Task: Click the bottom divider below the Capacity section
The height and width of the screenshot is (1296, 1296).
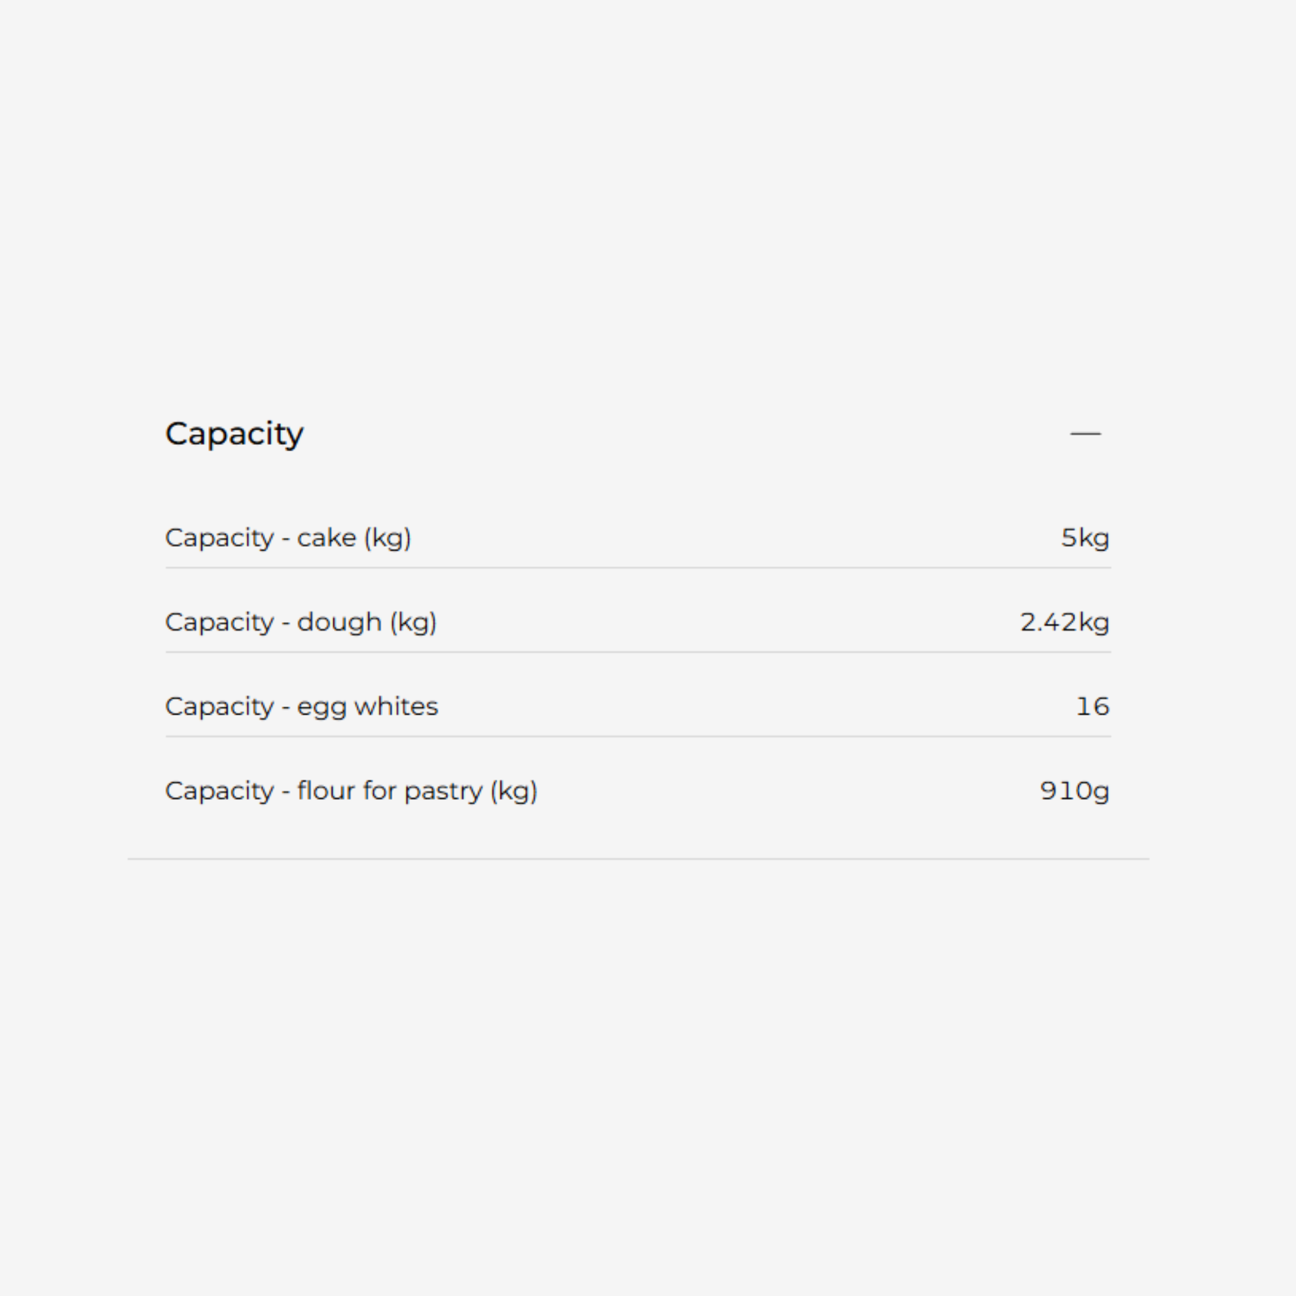Action: [x=638, y=859]
